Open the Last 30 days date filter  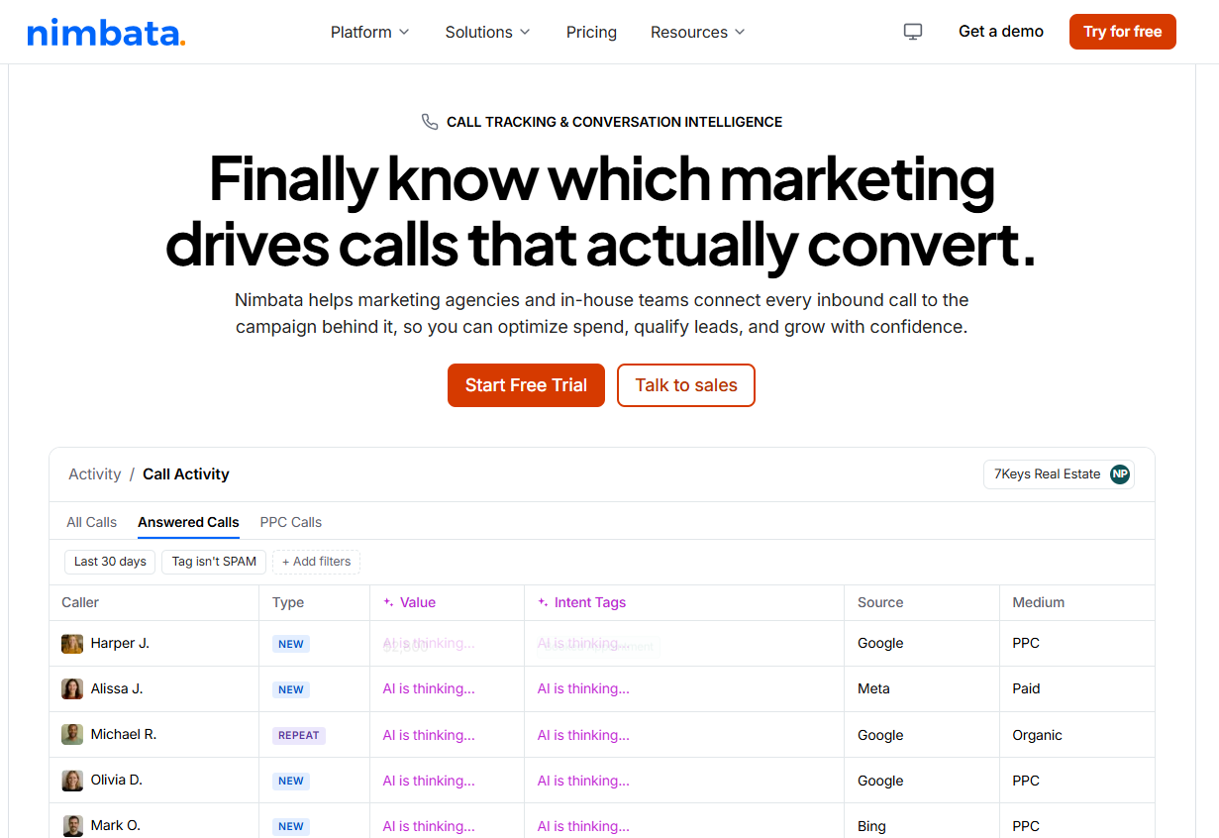tap(110, 562)
